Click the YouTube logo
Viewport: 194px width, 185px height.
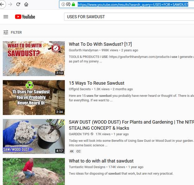pos(25,17)
